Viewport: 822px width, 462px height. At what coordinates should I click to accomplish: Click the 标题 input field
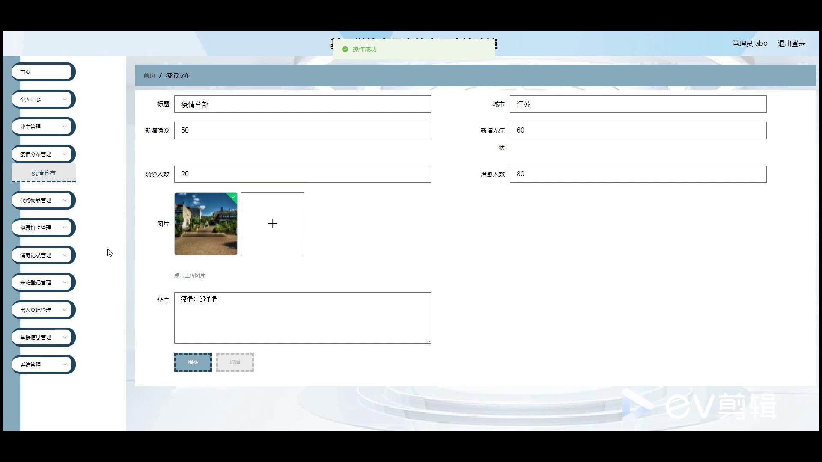pyautogui.click(x=302, y=104)
